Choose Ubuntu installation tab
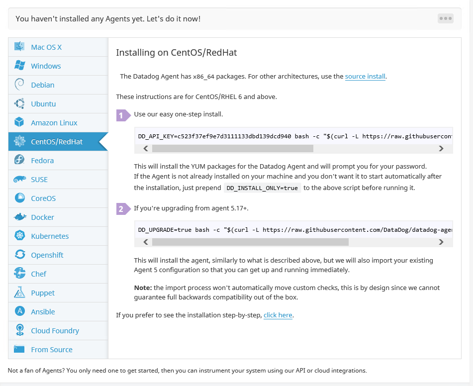473x386 pixels. [58, 104]
